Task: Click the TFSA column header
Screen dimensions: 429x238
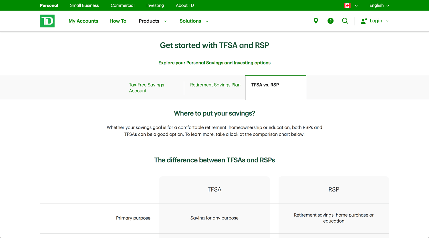Action: tap(214, 189)
